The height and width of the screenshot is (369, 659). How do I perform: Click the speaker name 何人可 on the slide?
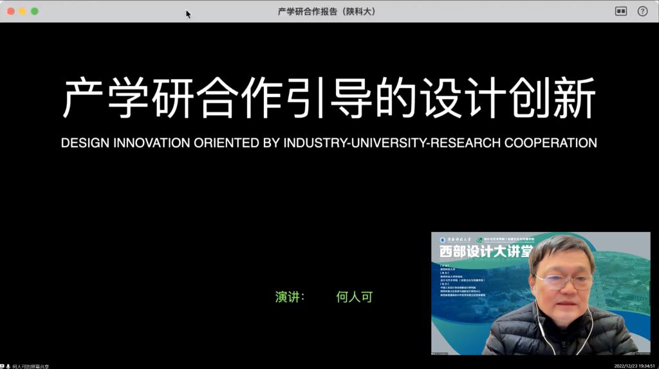355,297
